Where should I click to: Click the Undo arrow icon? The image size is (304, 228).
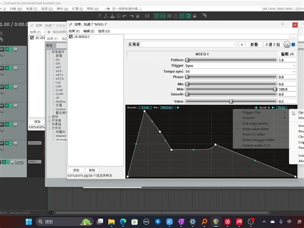(x=125, y=16)
